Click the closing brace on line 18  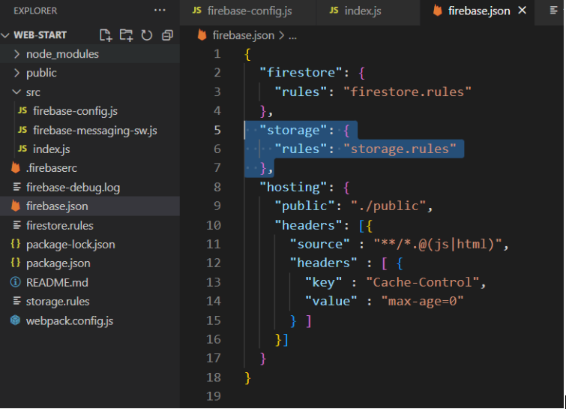point(247,377)
